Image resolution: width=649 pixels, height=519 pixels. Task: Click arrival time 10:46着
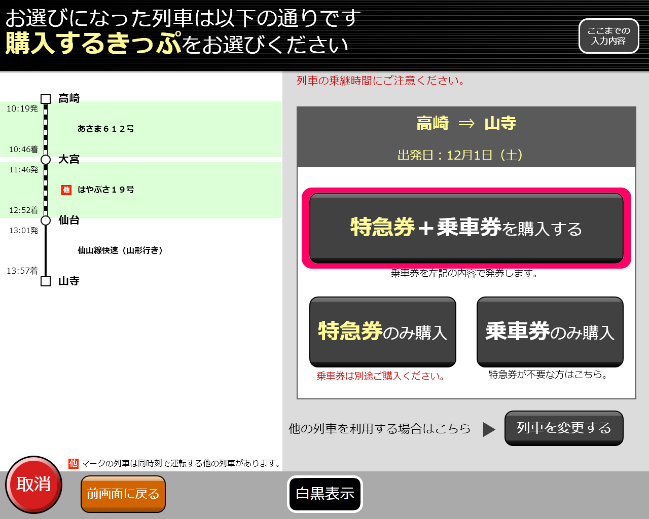click(x=23, y=149)
